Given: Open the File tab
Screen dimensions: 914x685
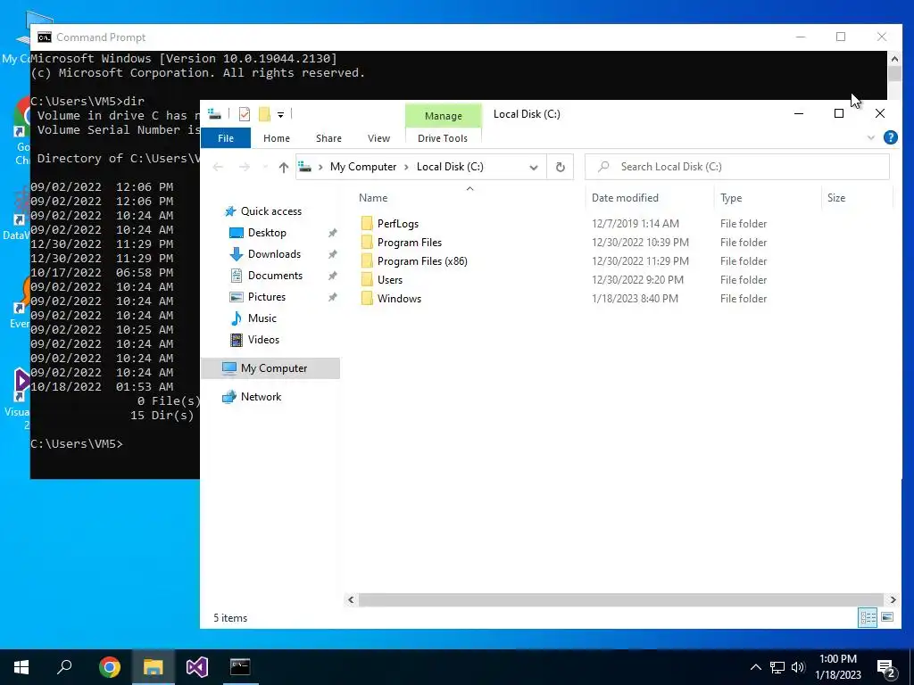Looking at the screenshot, I should pos(226,138).
